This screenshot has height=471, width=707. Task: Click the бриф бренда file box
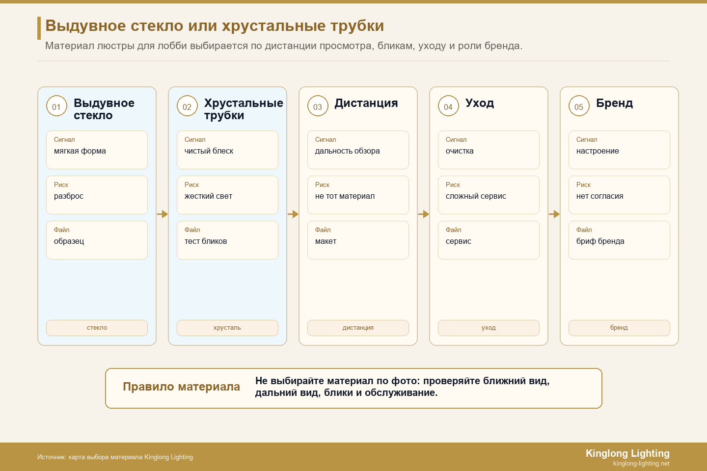(619, 240)
